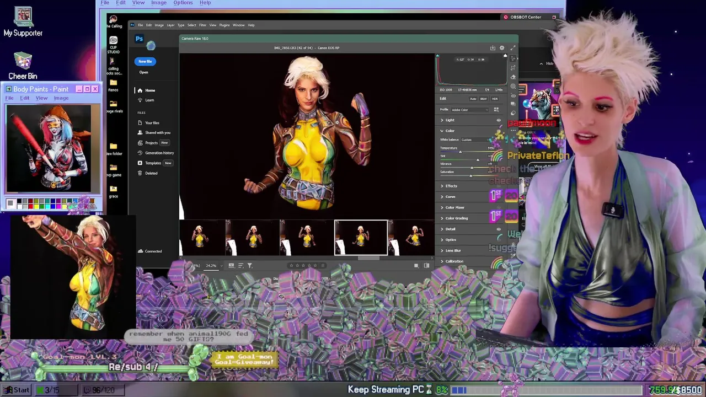Toggle shadow clipping warning in histogram

point(438,56)
